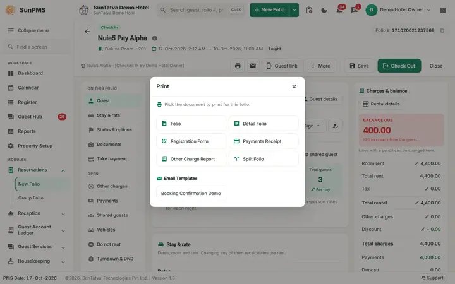Open the More options menu
Viewport: 455px width, 284px height.
pyautogui.click(x=320, y=66)
